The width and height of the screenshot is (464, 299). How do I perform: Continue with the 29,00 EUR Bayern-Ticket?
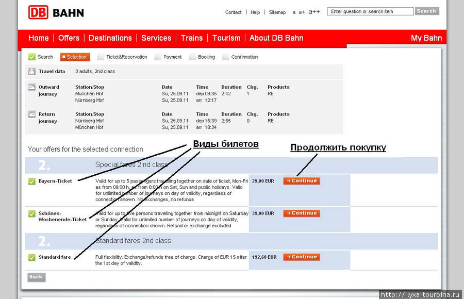click(301, 181)
